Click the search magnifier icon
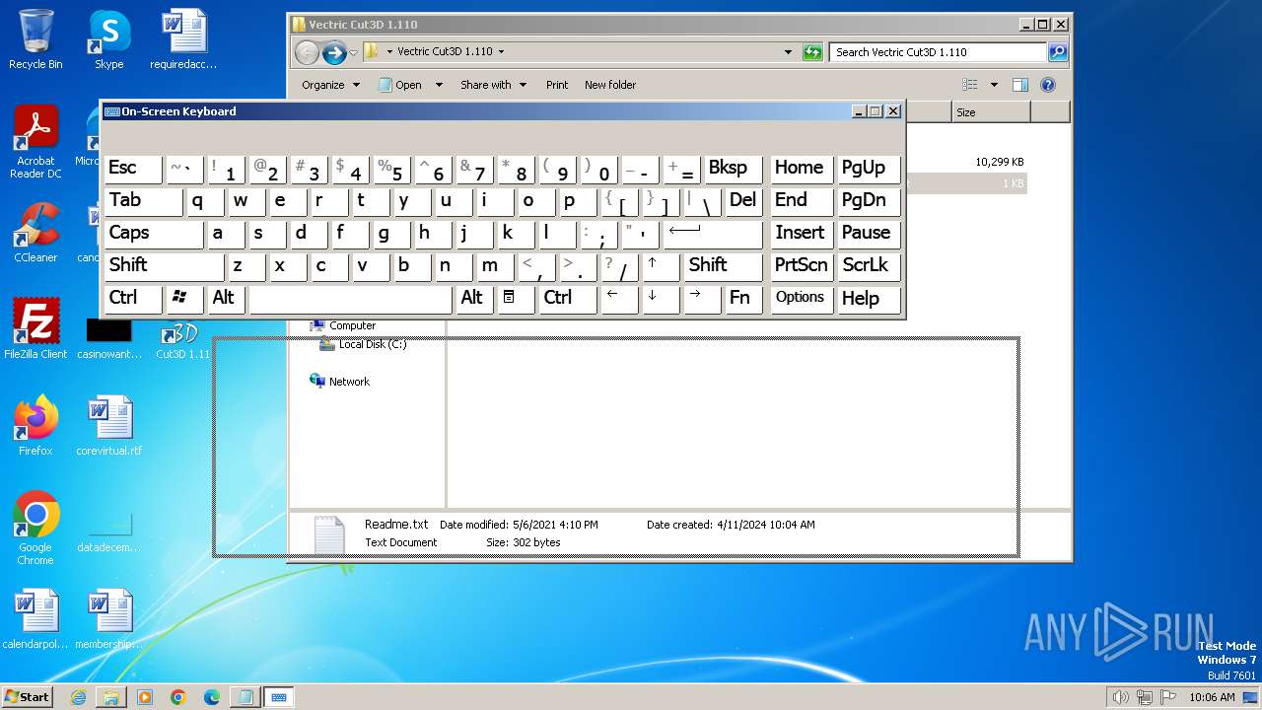Screen dimensions: 1262x710 click(1057, 52)
